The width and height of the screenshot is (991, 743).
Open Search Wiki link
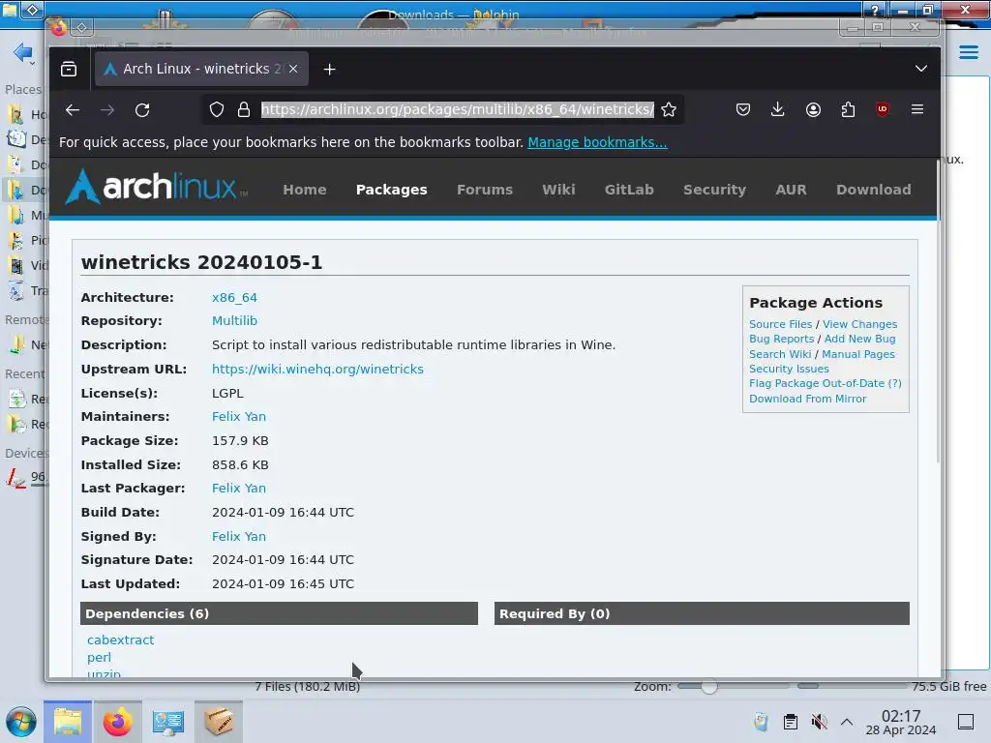780,354
